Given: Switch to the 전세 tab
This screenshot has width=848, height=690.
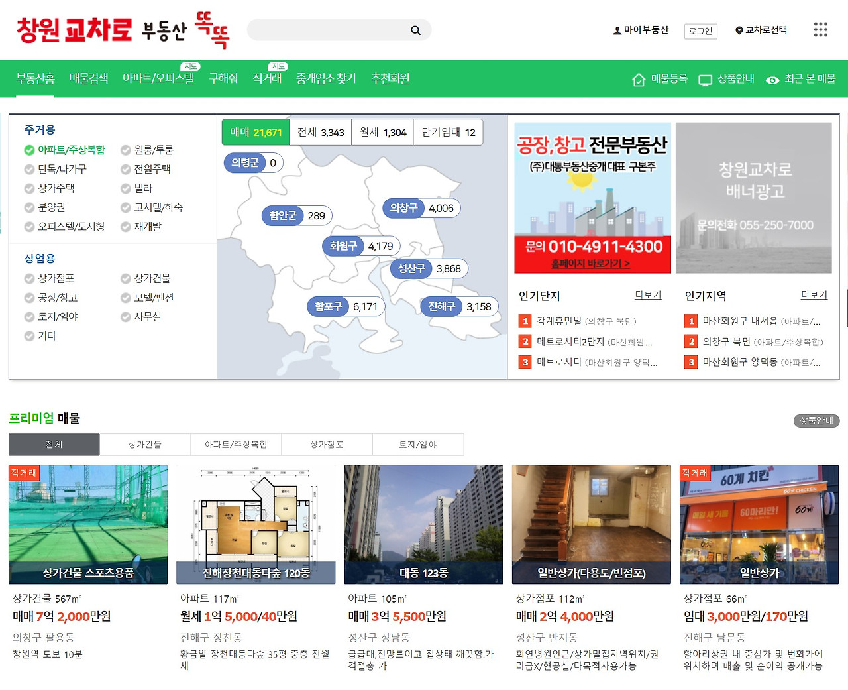Looking at the screenshot, I should point(321,131).
